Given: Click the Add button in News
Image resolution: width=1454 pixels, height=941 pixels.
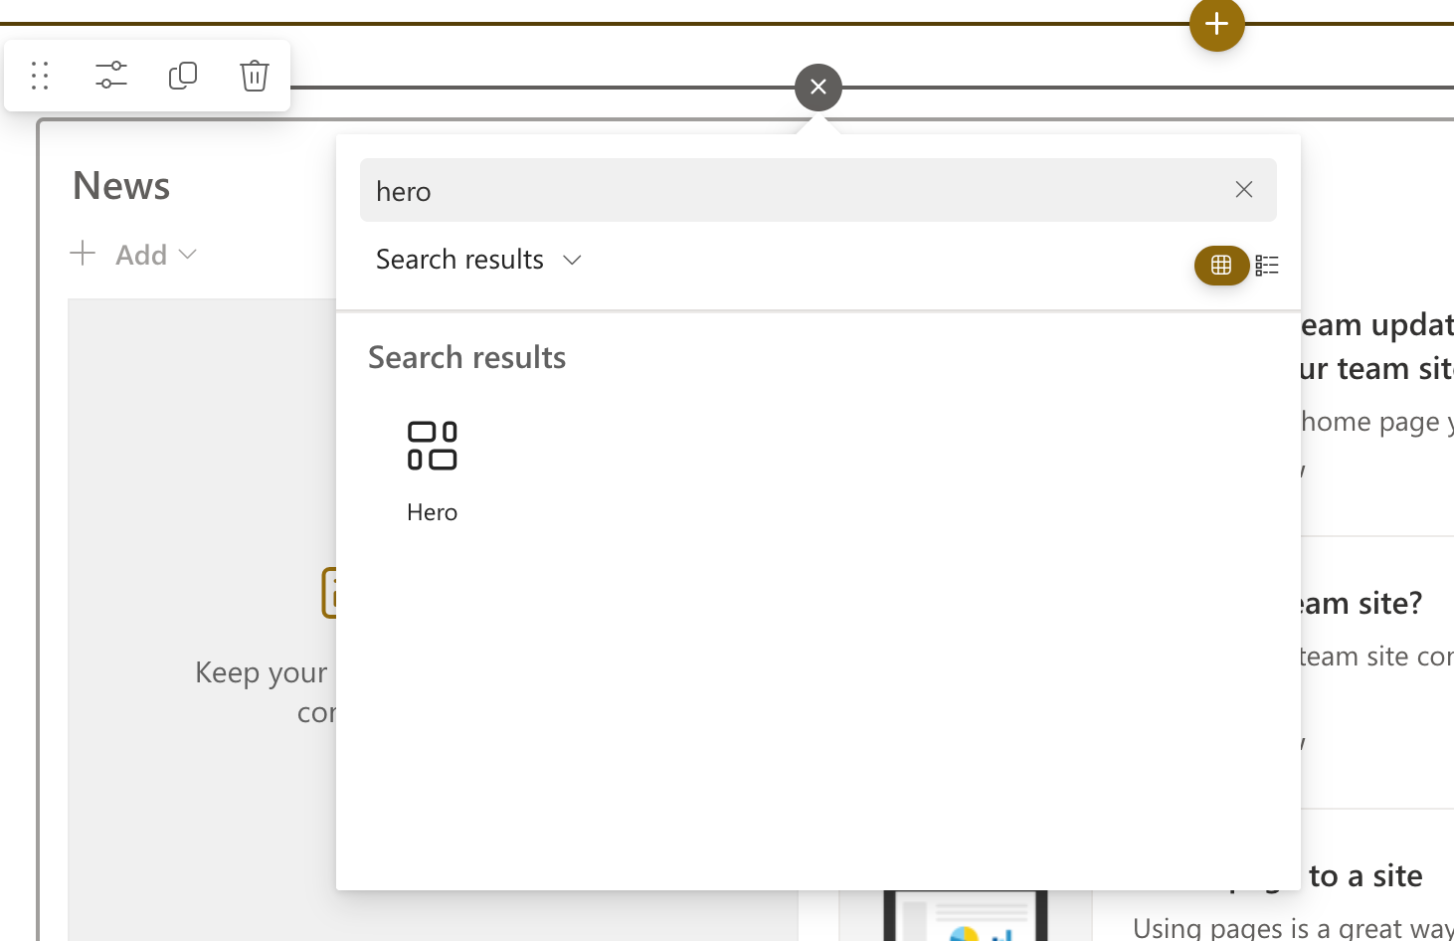Looking at the screenshot, I should 141,255.
